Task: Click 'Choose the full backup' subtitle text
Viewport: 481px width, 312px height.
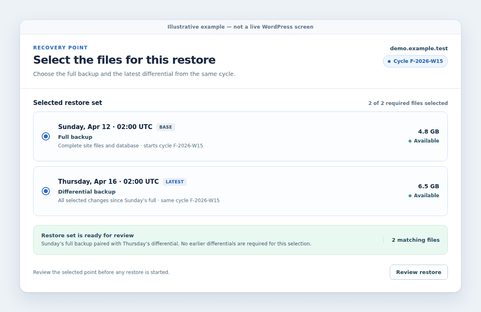Action: [x=134, y=74]
